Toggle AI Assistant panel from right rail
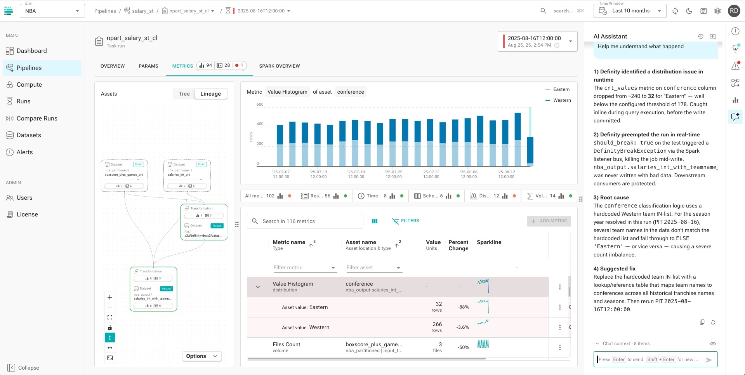 [x=735, y=117]
